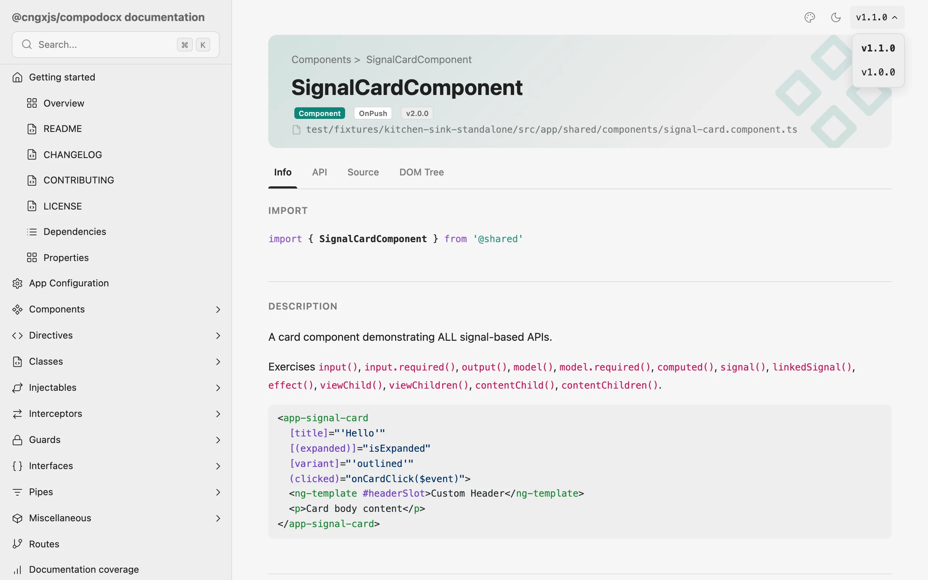
Task: Click the Documentation coverage chart icon
Action: click(x=17, y=569)
